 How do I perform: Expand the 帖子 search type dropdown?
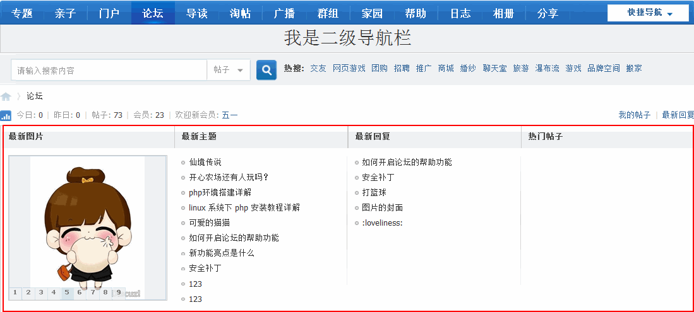pos(228,70)
